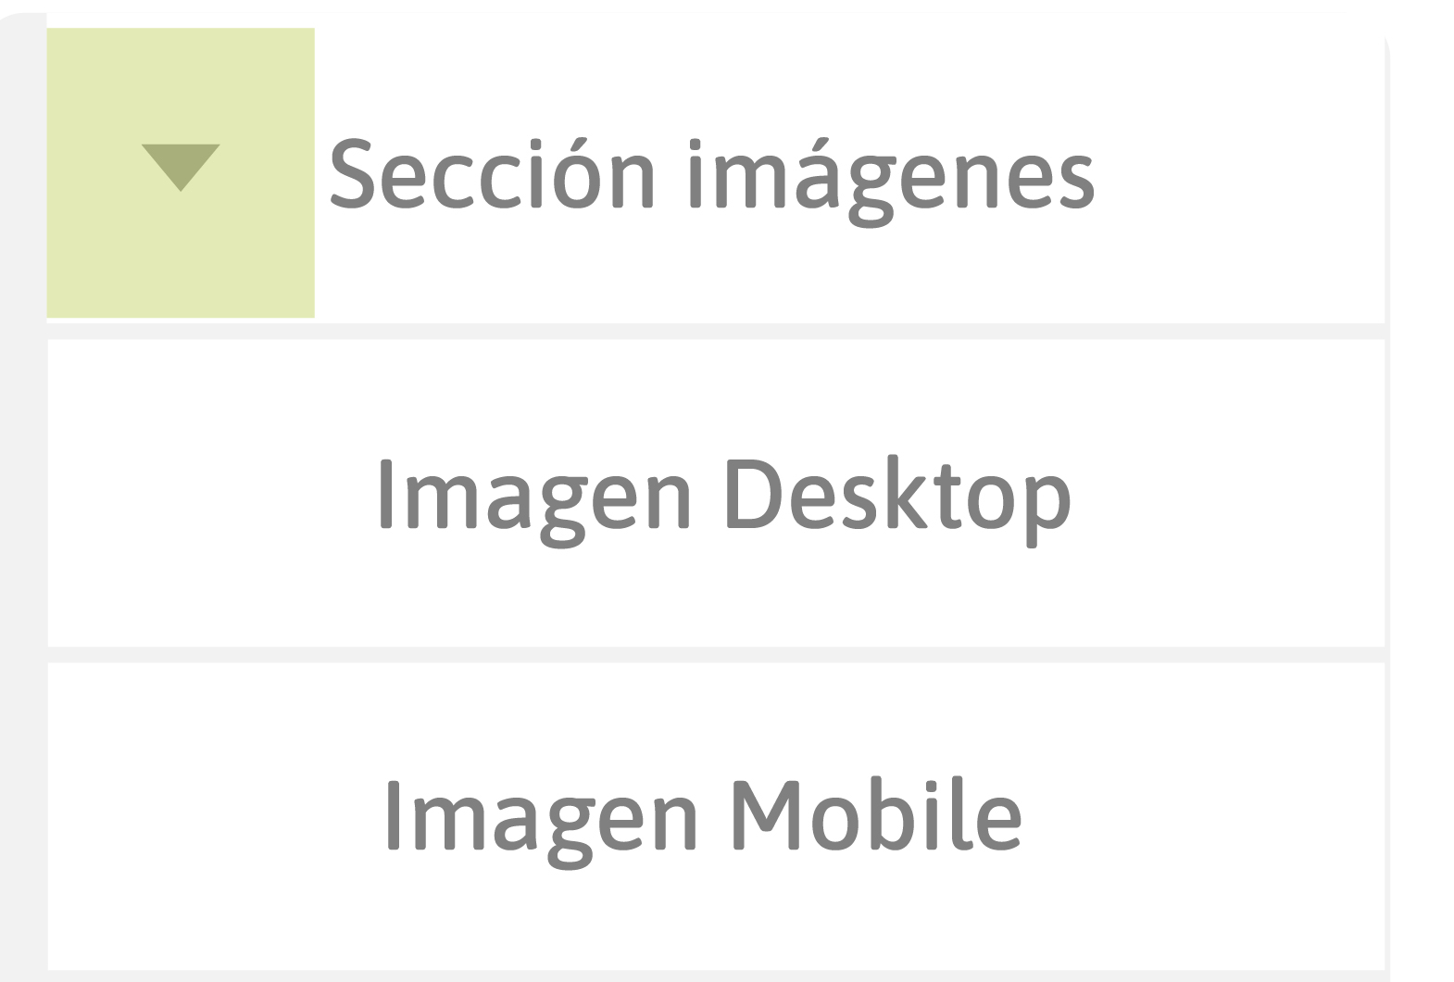The image size is (1454, 982).
Task: Click the Imagen Mobile label
Action: (x=704, y=815)
